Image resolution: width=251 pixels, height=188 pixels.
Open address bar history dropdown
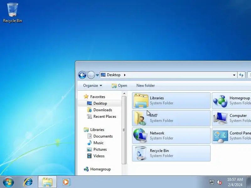[x=234, y=75]
